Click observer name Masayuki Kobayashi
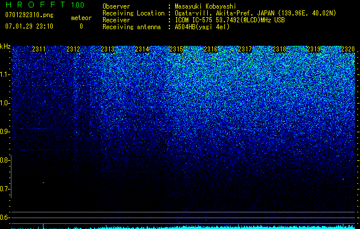This screenshot has height=229, width=360. [205, 6]
